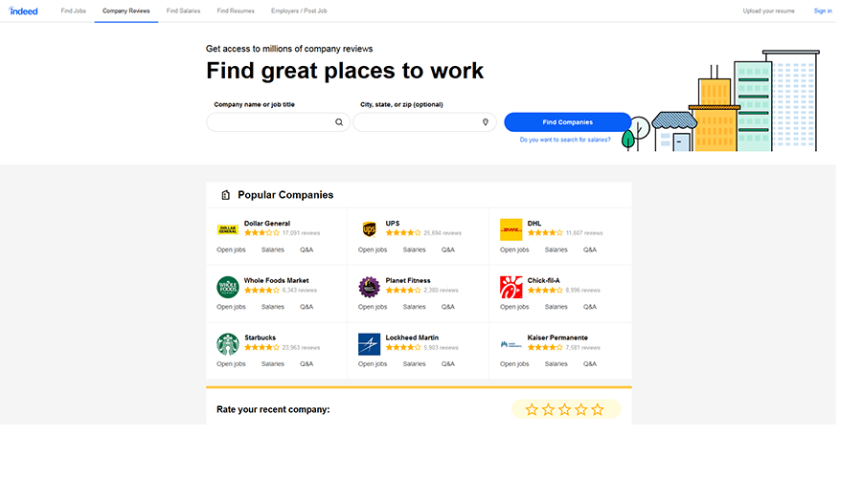
Task: Click the Lockheed Martin logo
Action: tap(369, 344)
